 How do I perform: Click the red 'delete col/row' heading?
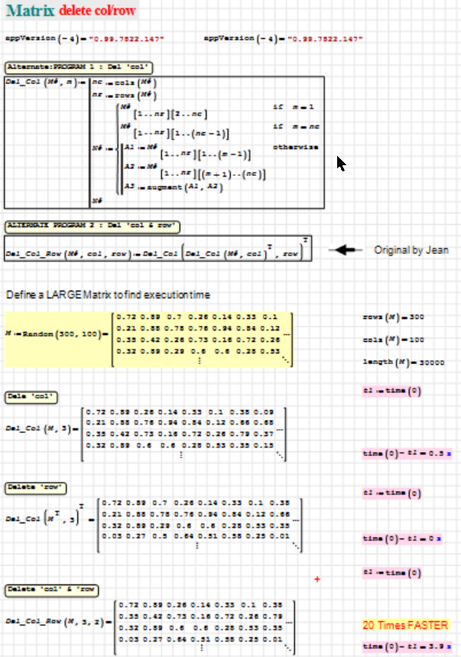point(94,11)
